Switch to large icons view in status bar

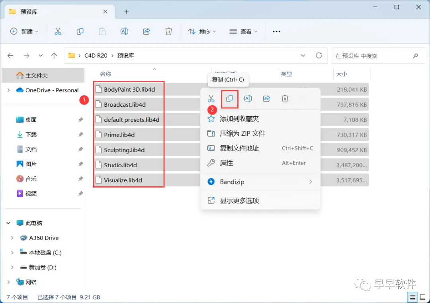click(x=422, y=297)
